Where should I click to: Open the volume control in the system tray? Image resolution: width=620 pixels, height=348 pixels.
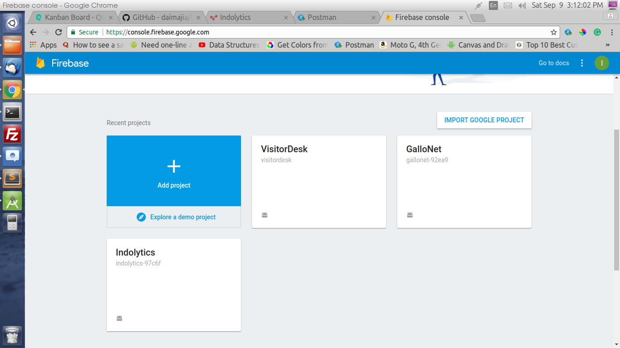tap(522, 5)
